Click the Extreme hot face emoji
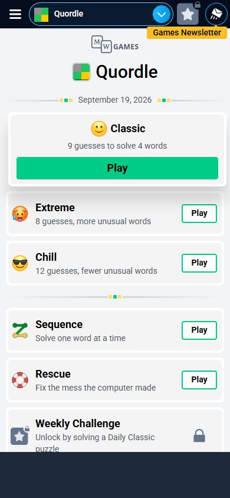This screenshot has width=230, height=498. tap(20, 214)
